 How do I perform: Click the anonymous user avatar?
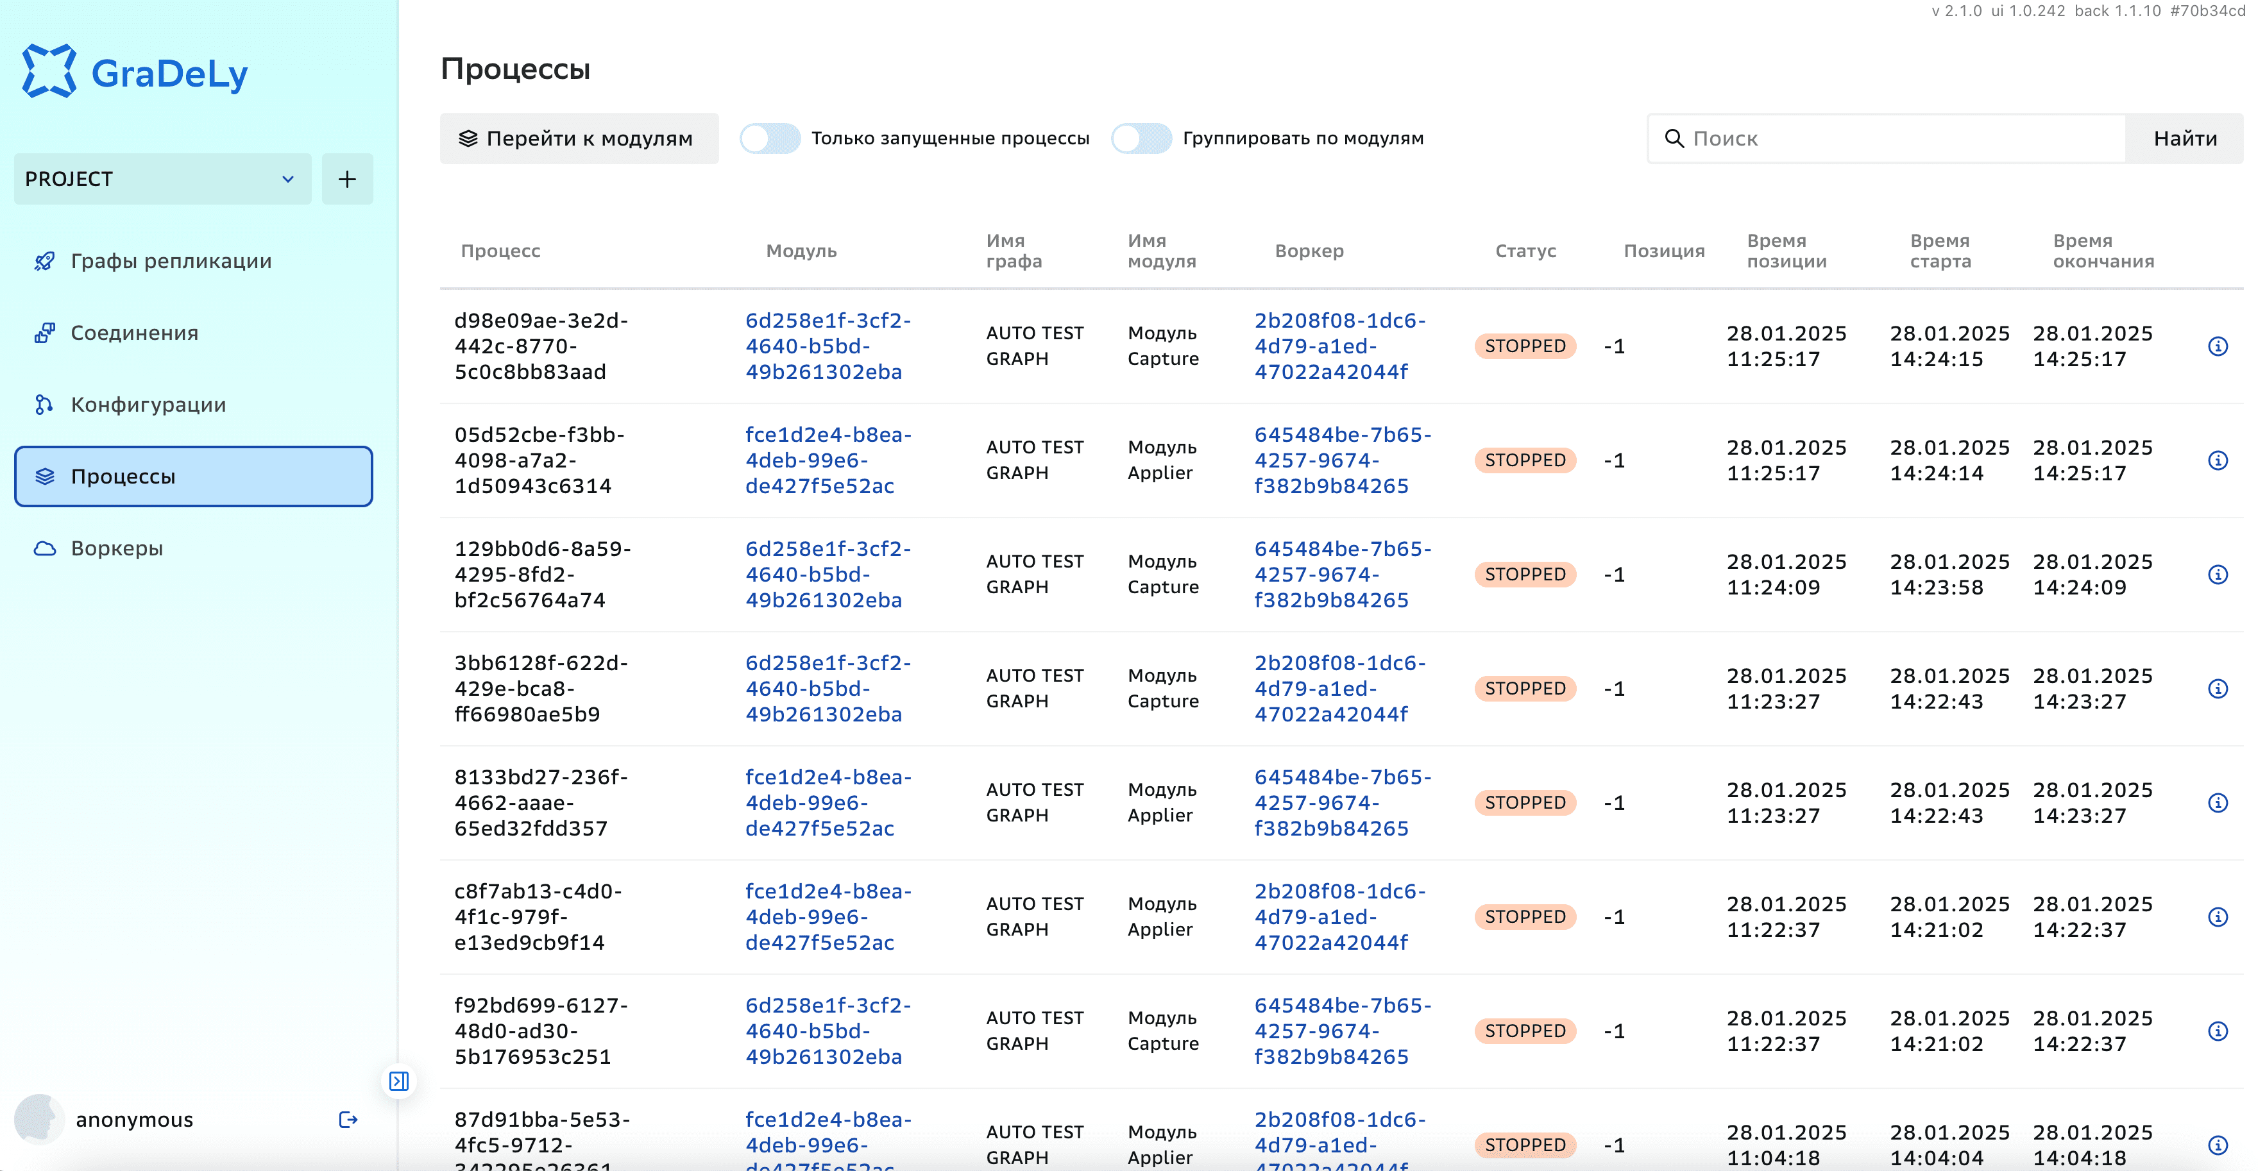[38, 1119]
